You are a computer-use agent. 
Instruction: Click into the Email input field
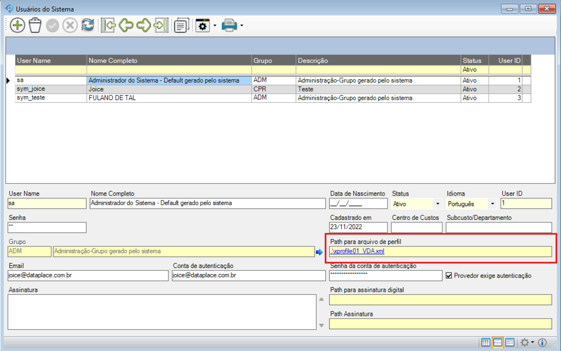pyautogui.click(x=88, y=275)
